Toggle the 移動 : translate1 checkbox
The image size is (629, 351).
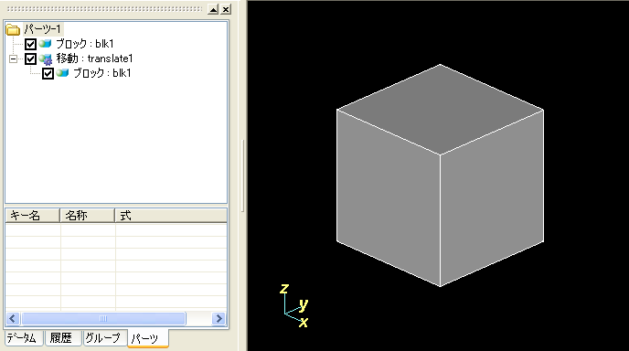click(30, 59)
